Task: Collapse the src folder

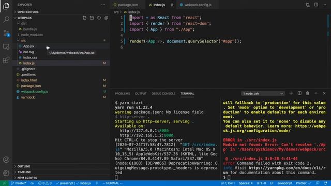Action: pyautogui.click(x=61, y=40)
